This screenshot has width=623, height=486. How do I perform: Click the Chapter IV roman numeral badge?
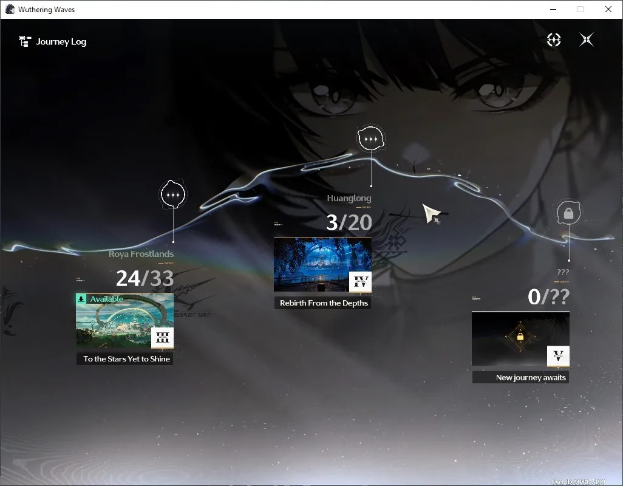(x=360, y=282)
